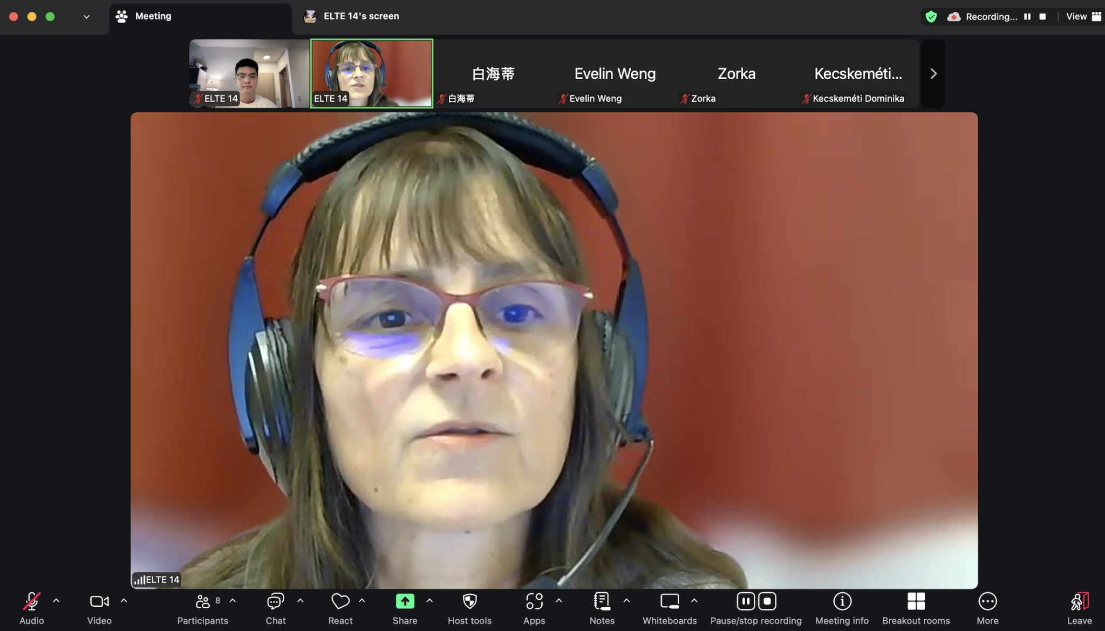Open the View layout button
1105x631 pixels.
pyautogui.click(x=1083, y=17)
